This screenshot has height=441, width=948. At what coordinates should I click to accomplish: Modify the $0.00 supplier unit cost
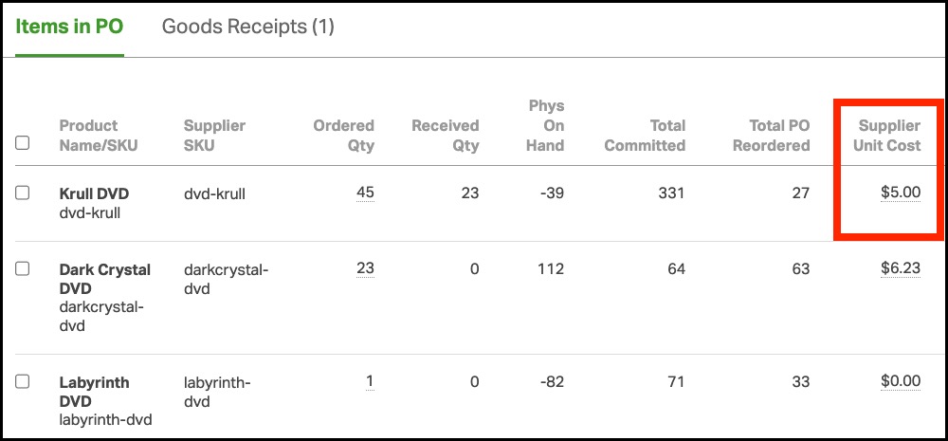[900, 381]
